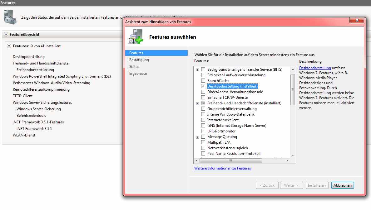
Task: Check iSNS Internet Storage Name Server
Action: coord(203,126)
